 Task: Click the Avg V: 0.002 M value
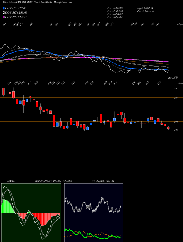pos(145,8)
